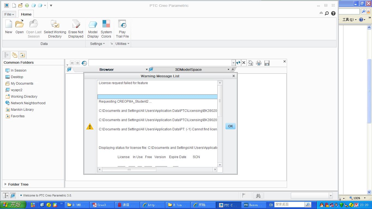Click the ribbon search magnifier icon
The width and height of the screenshot is (372, 209).
point(327,13)
